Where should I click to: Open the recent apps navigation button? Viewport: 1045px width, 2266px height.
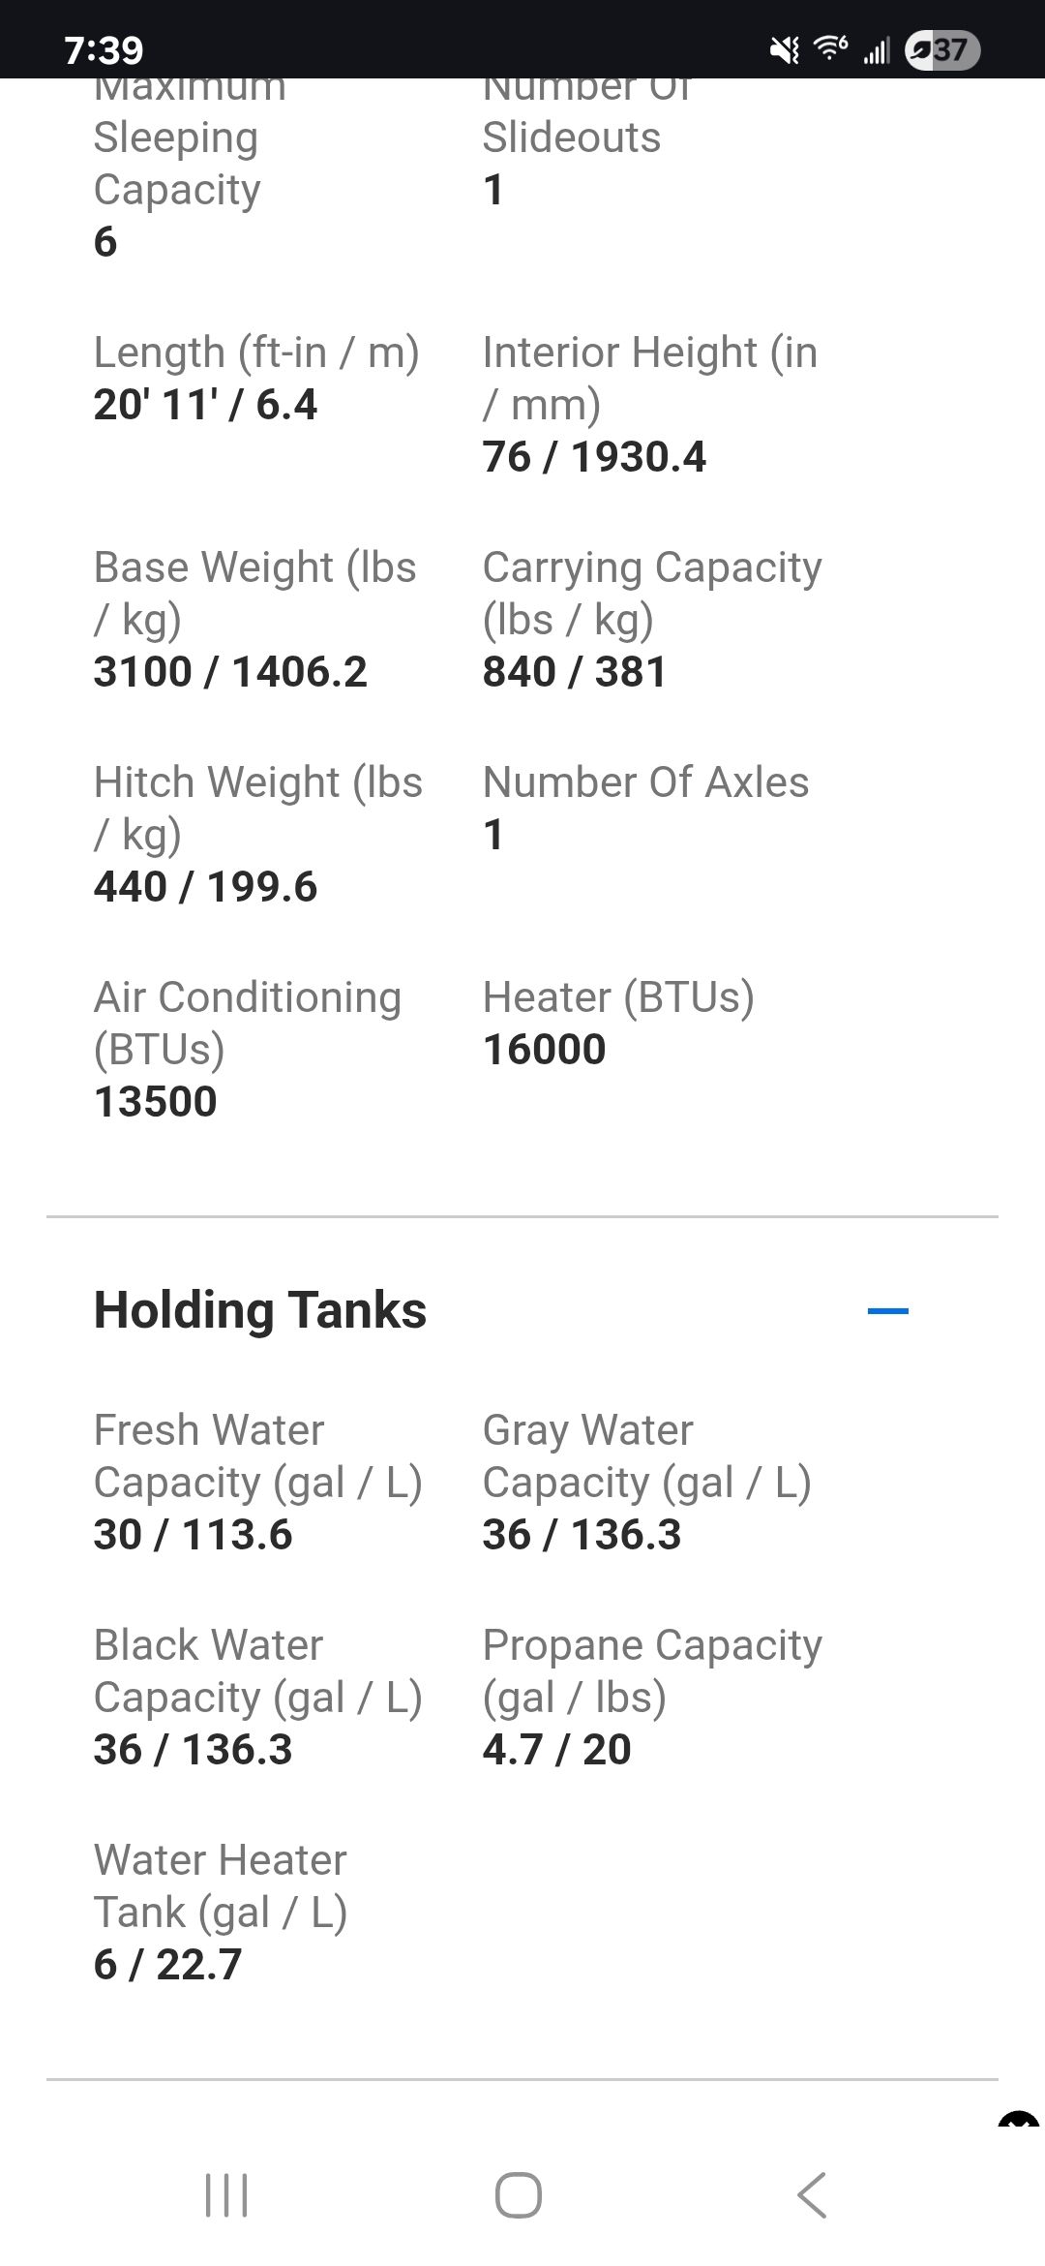[227, 2194]
